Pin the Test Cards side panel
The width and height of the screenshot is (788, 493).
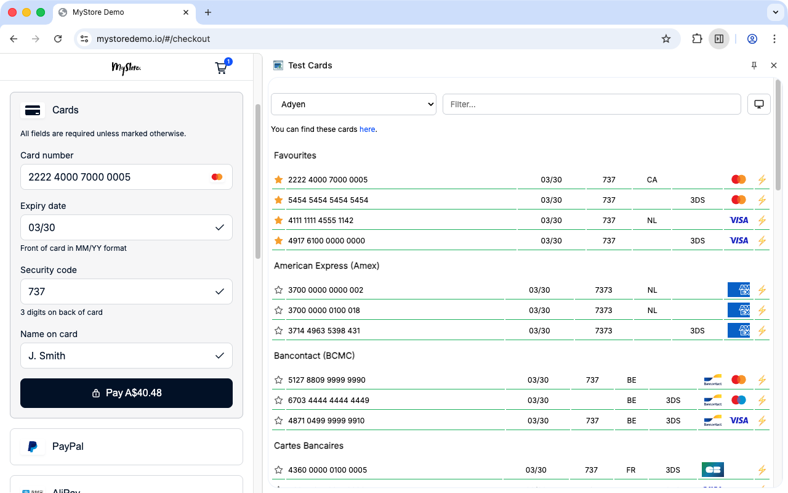(754, 65)
